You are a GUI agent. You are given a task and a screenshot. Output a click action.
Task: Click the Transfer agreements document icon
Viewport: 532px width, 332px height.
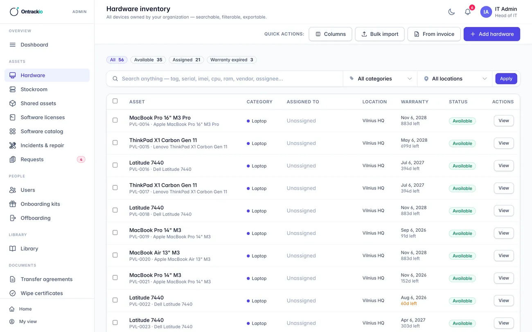(x=13, y=279)
